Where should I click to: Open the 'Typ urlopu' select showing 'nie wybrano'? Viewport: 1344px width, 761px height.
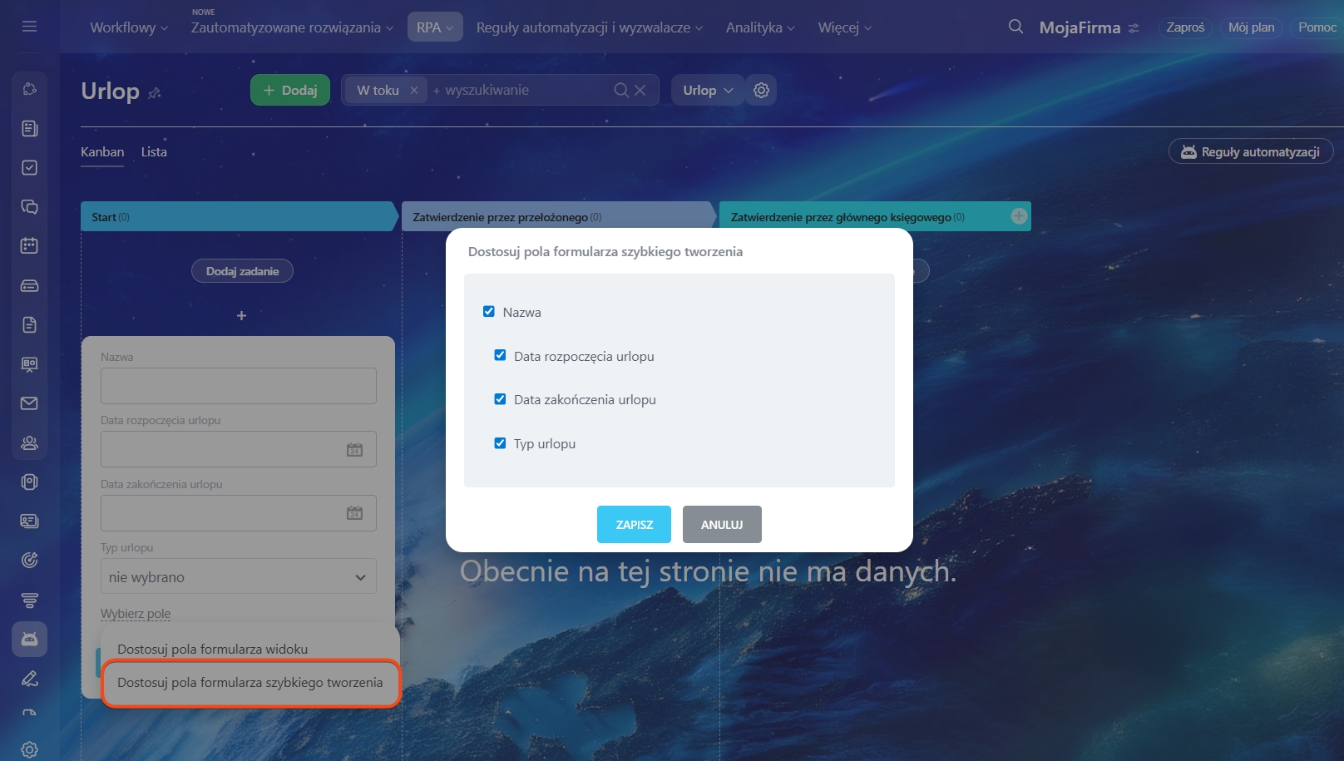click(239, 576)
